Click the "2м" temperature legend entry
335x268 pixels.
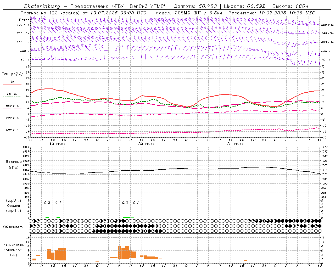[x=12, y=82]
